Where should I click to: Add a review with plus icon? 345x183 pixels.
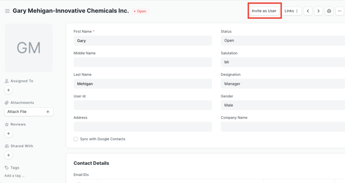click(x=9, y=133)
